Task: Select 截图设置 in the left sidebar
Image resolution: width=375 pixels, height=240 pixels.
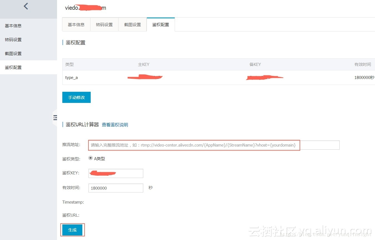Action: [x=13, y=53]
